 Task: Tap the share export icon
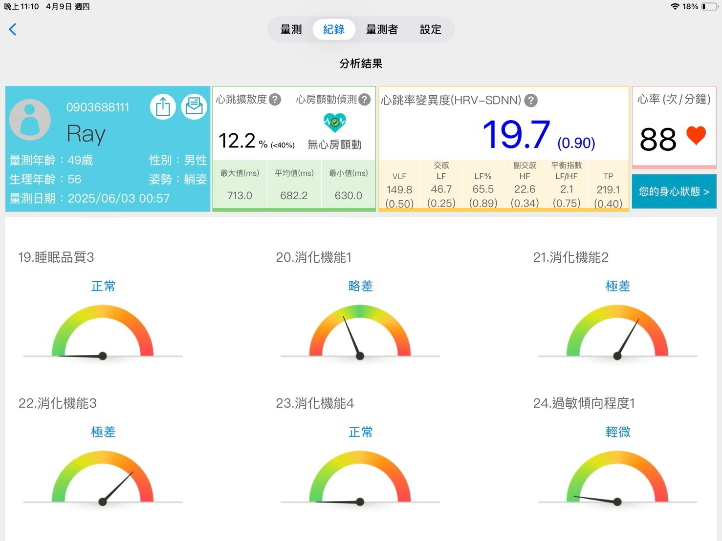click(x=163, y=106)
